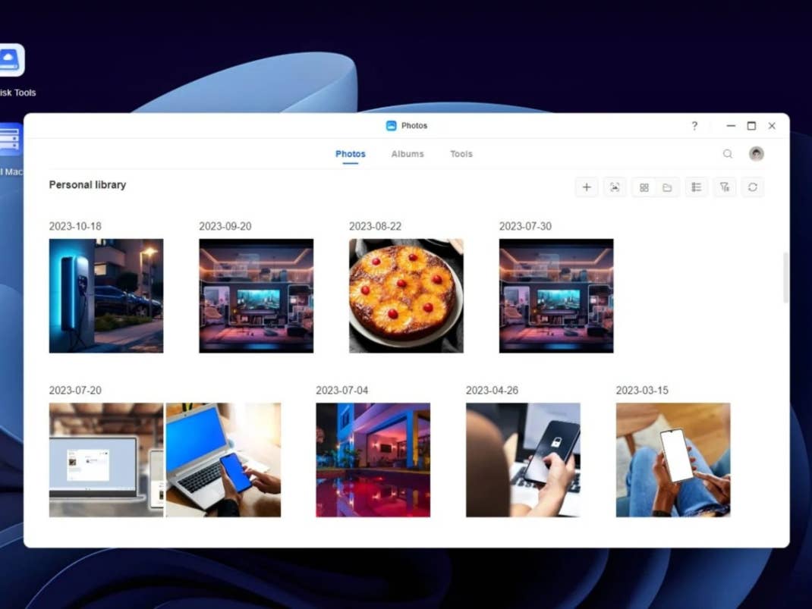
Task: Open the pineapple cake photo from 2023-08-22
Action: 406,296
